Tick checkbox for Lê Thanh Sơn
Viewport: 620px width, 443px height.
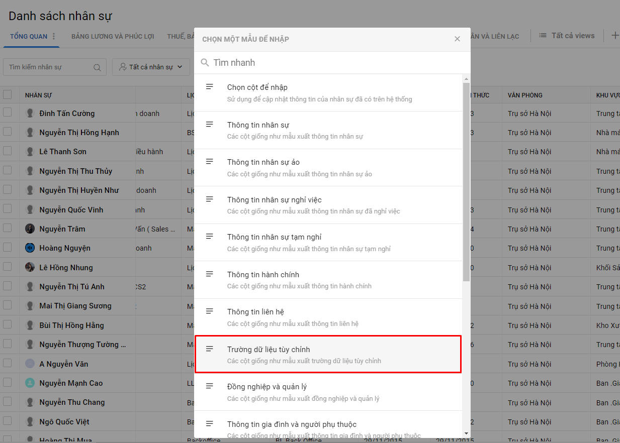pyautogui.click(x=8, y=151)
